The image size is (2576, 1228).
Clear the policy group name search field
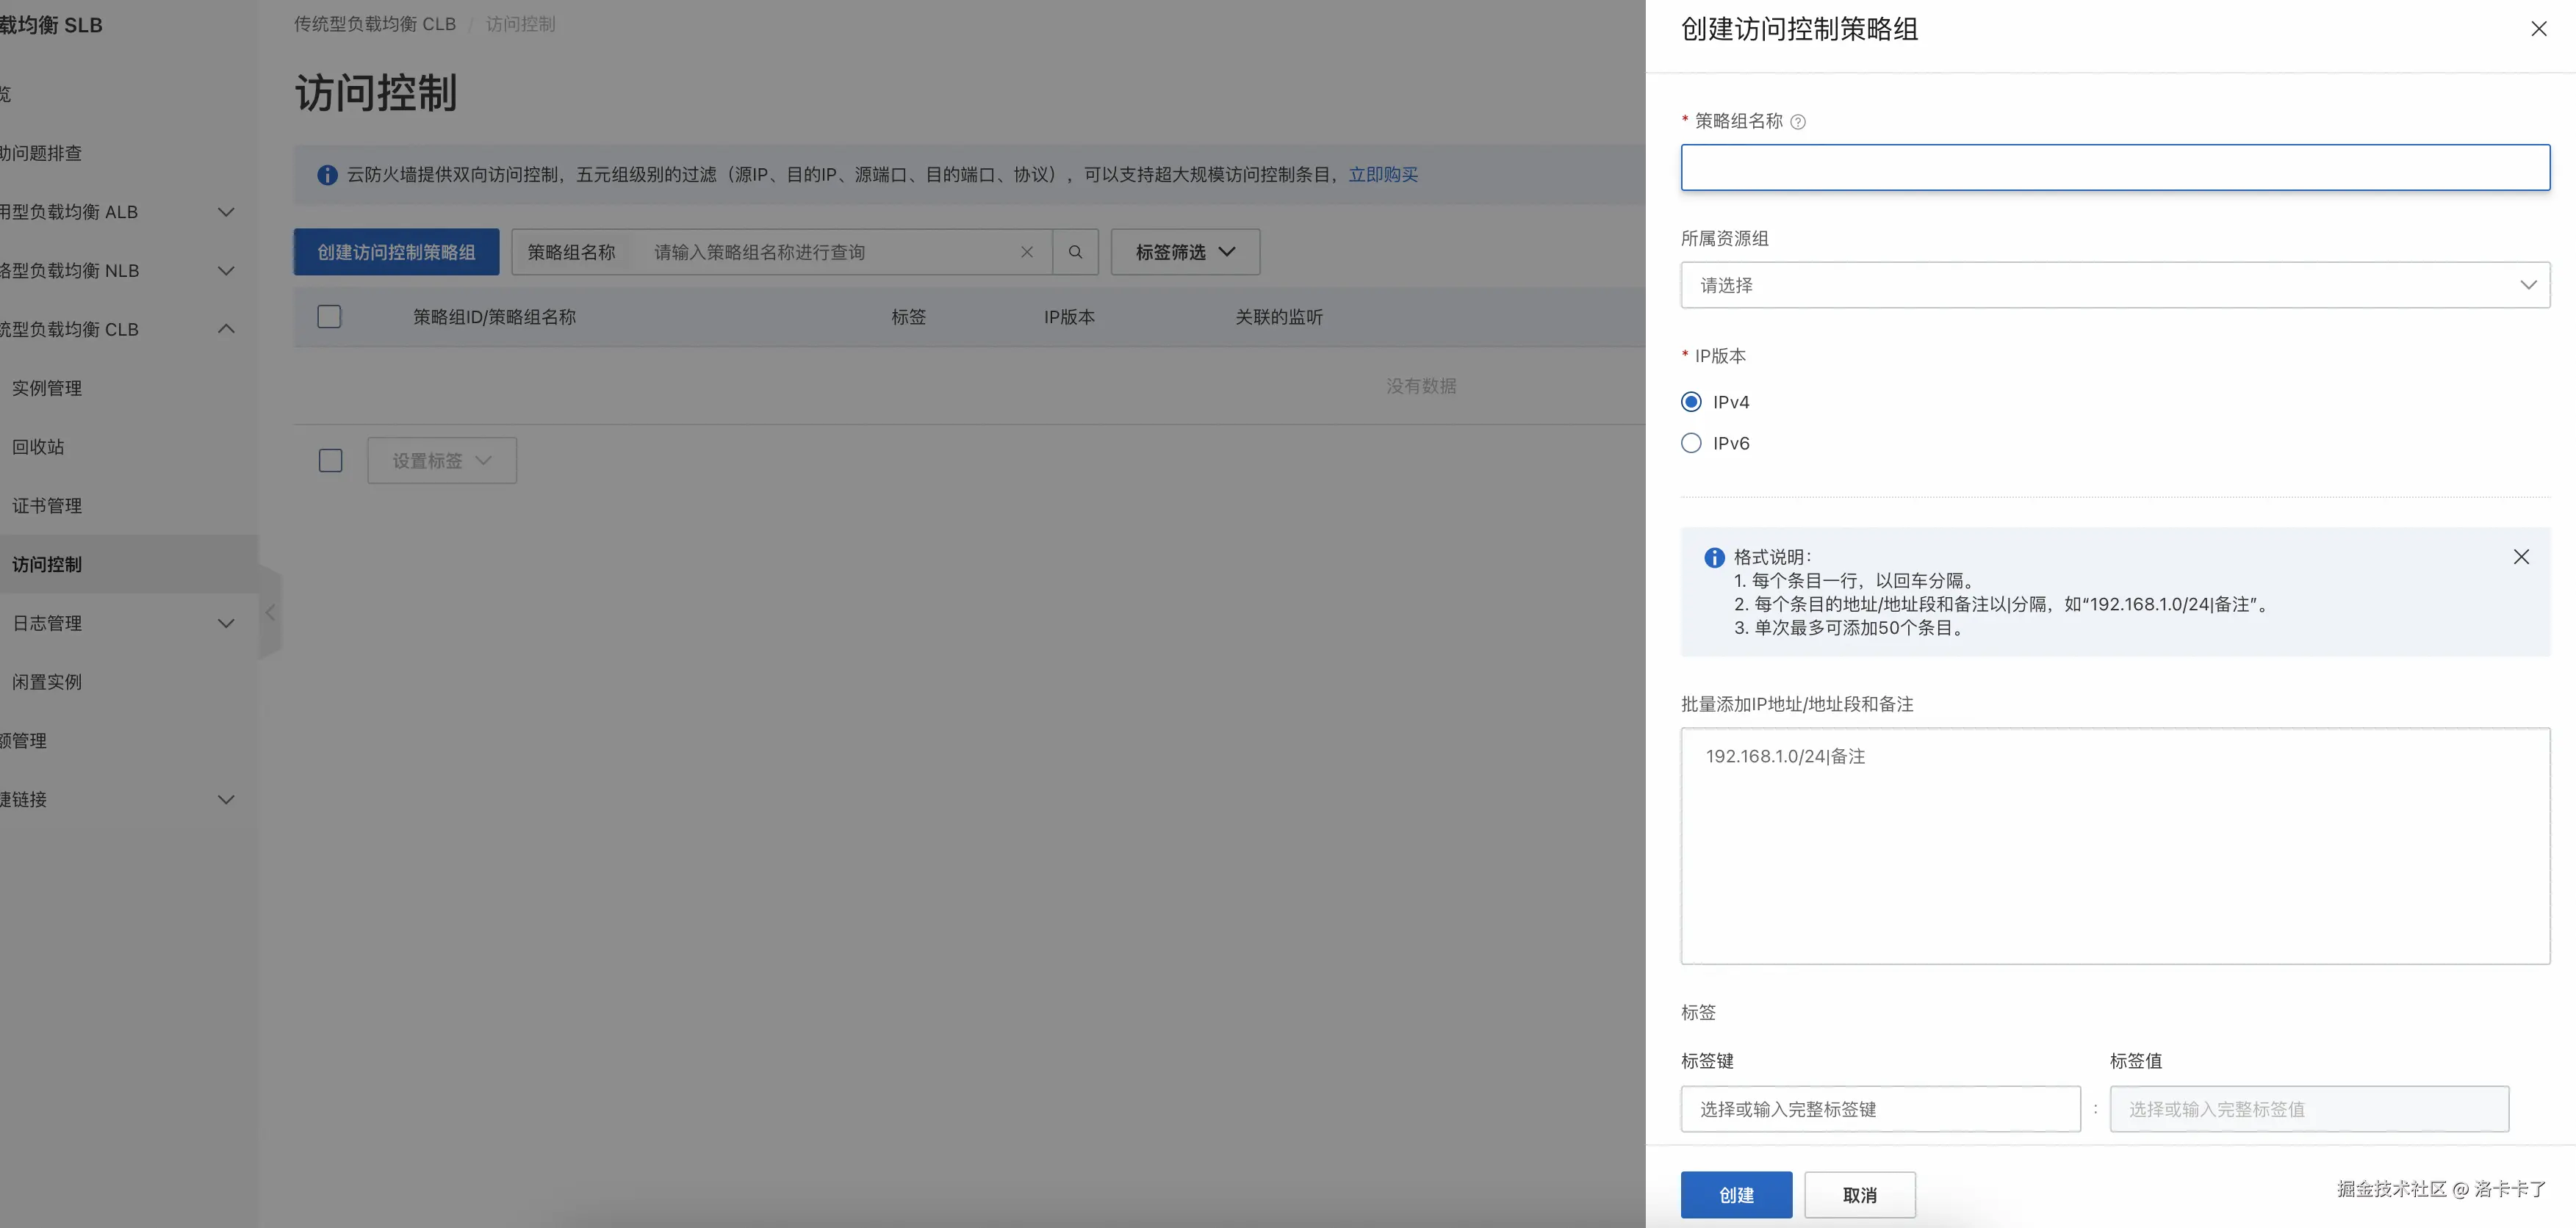tap(1026, 252)
